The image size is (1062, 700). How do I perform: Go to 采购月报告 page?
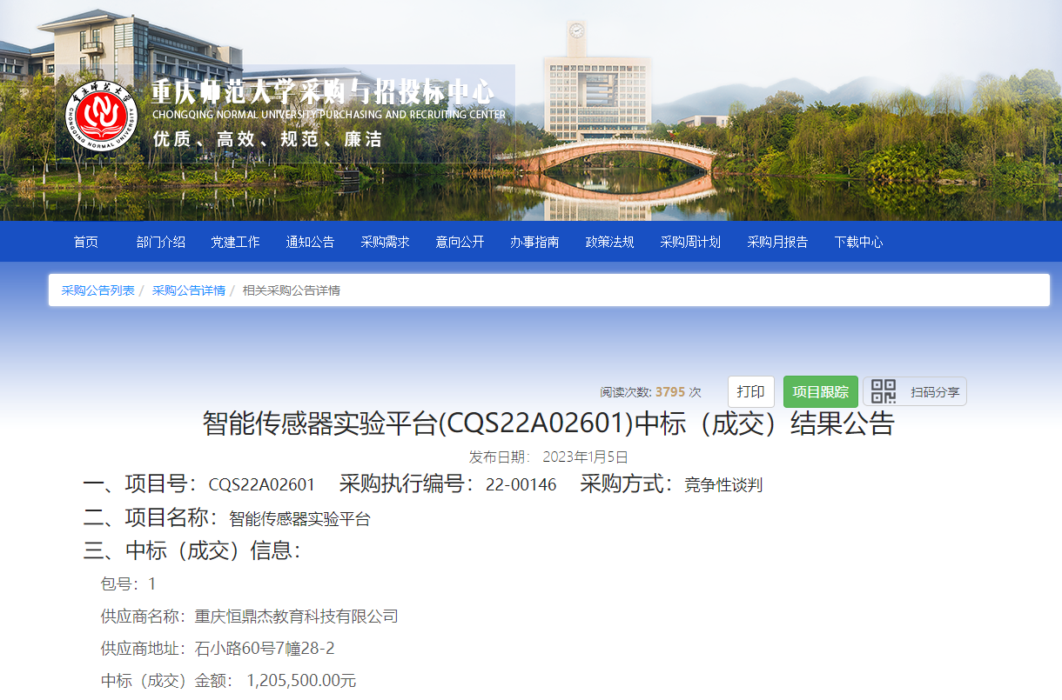777,243
